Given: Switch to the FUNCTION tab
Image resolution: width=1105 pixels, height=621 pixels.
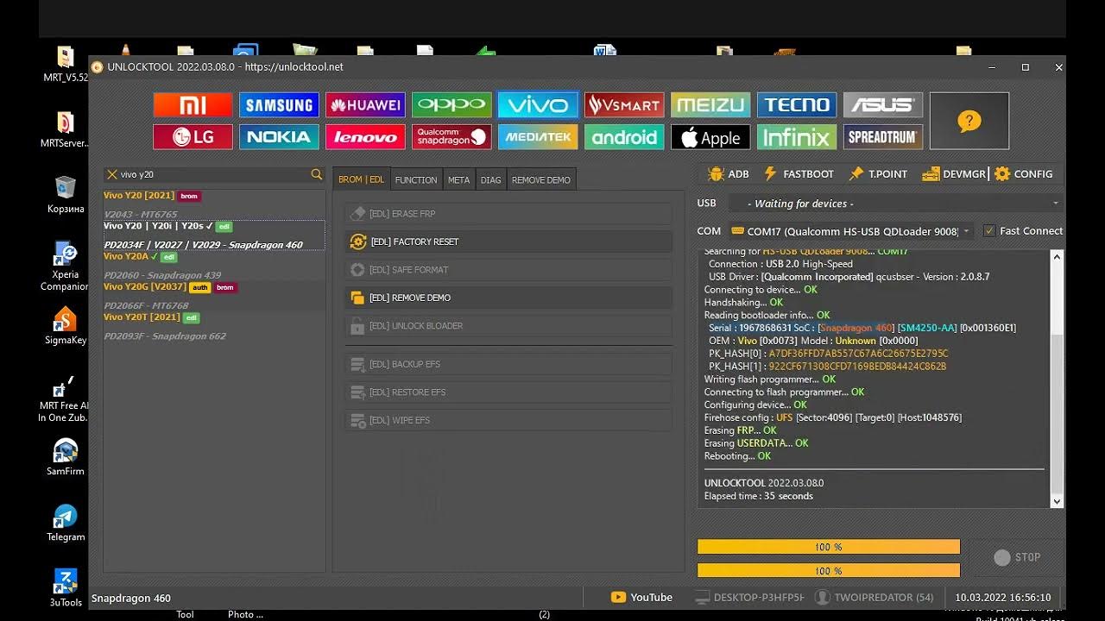Looking at the screenshot, I should tap(416, 179).
